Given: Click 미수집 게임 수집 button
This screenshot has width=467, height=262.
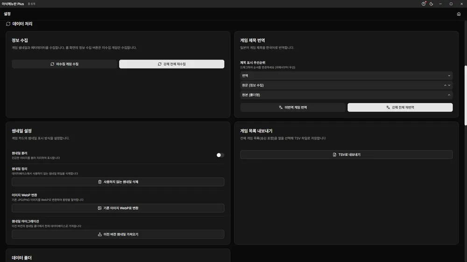Looking at the screenshot, I should point(64,64).
